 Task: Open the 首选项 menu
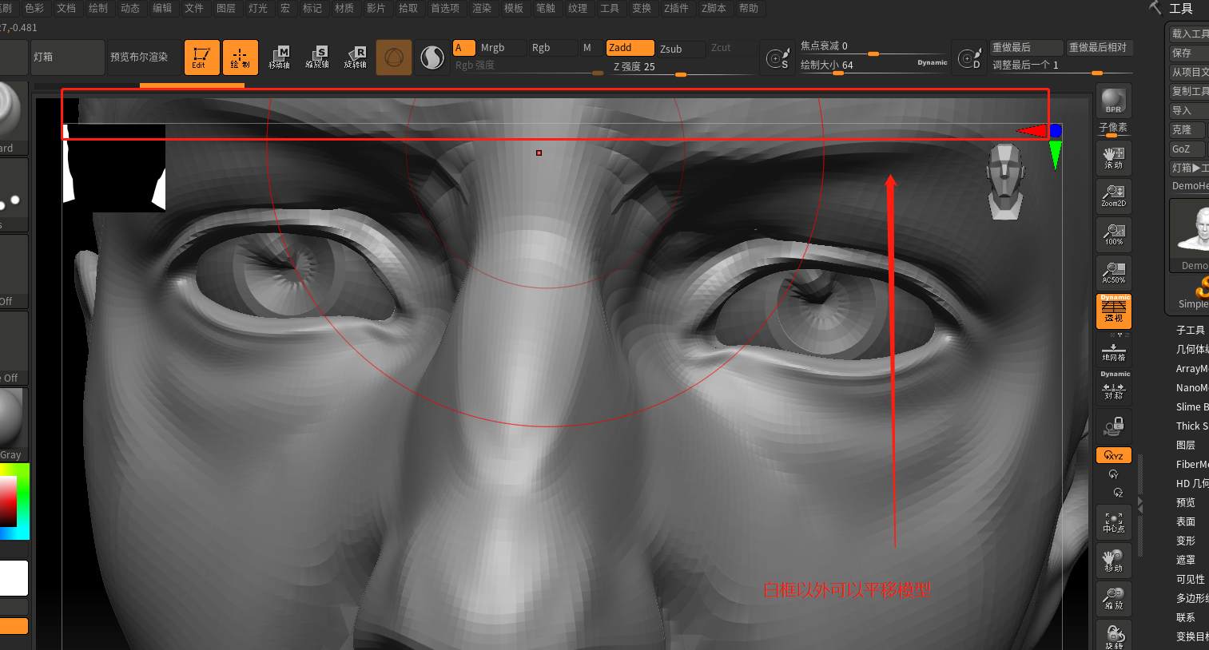[x=444, y=9]
